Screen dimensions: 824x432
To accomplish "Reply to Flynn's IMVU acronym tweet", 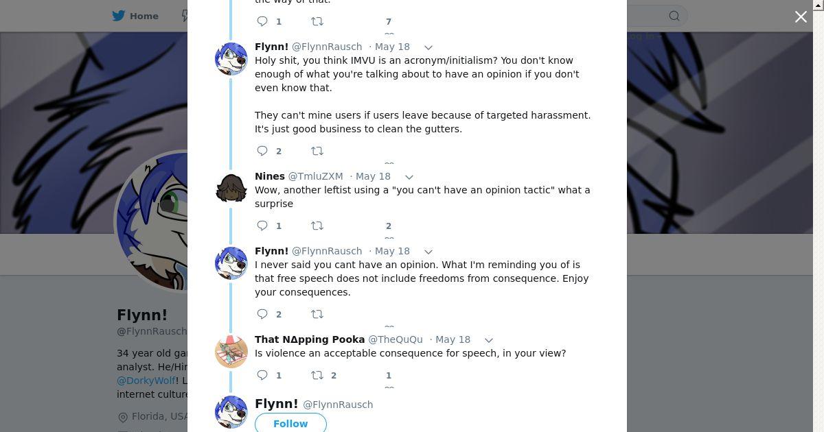I will coord(262,151).
